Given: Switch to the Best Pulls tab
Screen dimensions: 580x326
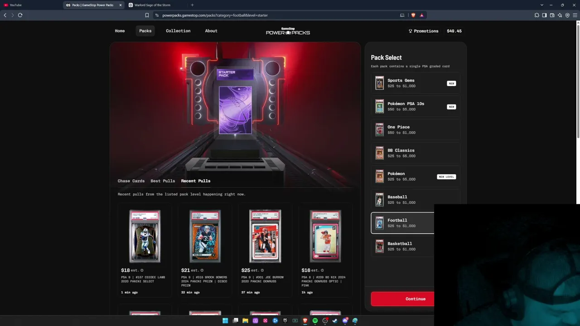Looking at the screenshot, I should coord(163,181).
